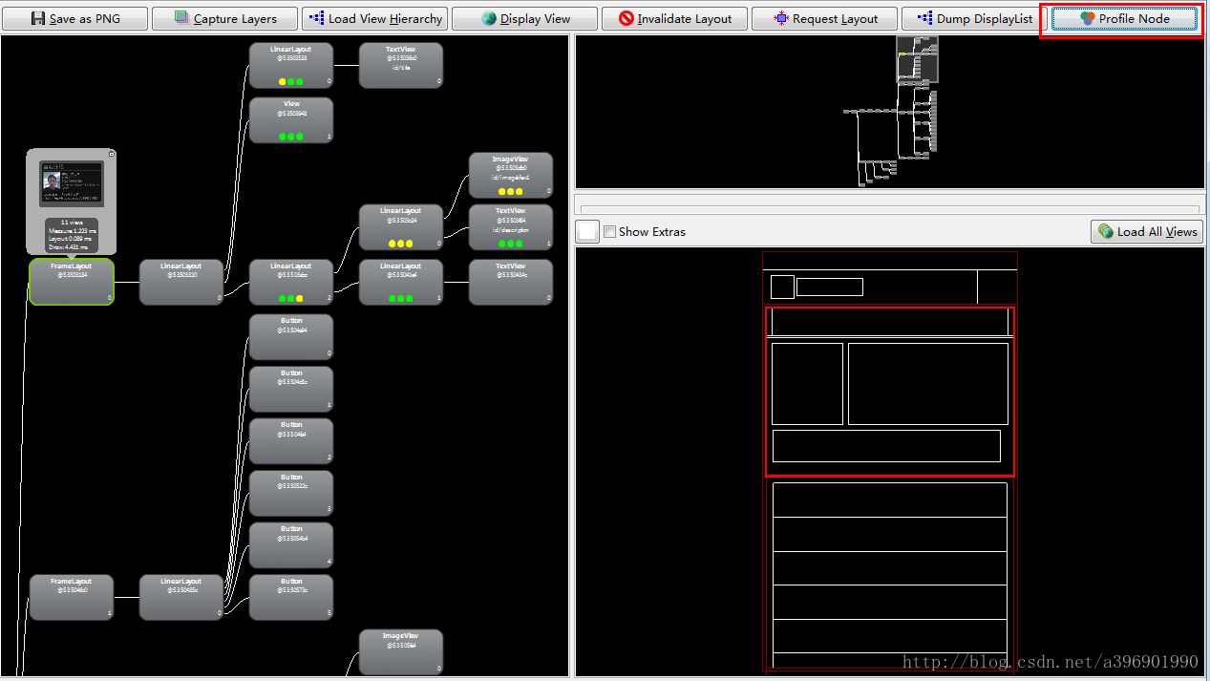Select the Button node with index 5
The image size is (1210, 681).
click(x=291, y=597)
